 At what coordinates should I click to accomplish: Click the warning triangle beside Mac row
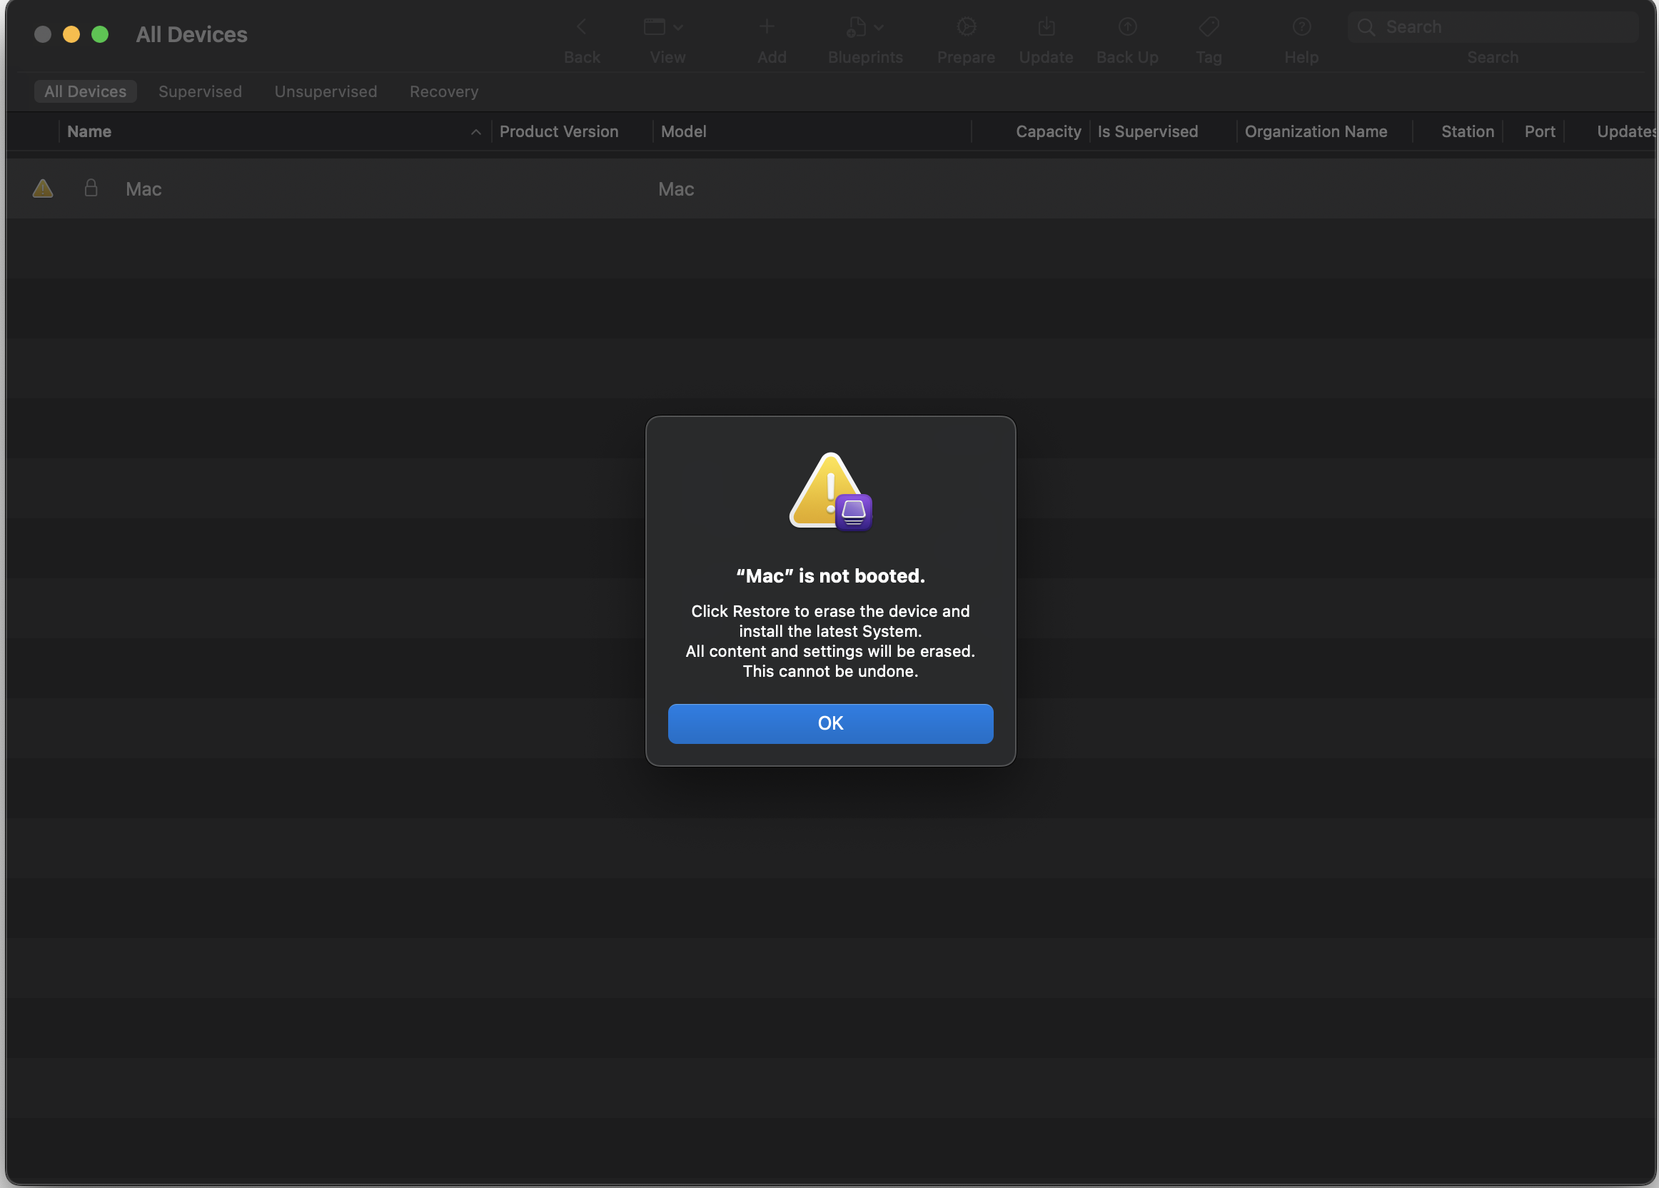(43, 188)
